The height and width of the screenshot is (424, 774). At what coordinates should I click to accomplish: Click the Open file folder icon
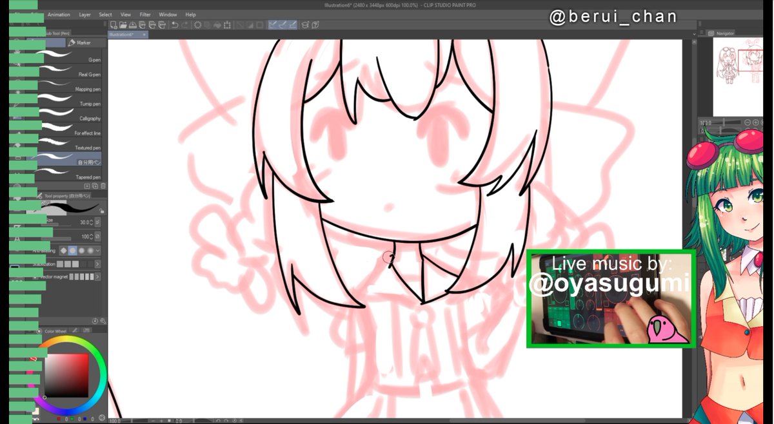123,25
